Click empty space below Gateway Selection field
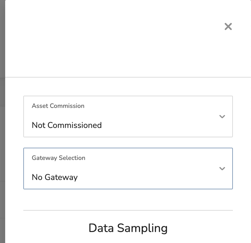Viewport: 251px width, 243px height. point(128,199)
